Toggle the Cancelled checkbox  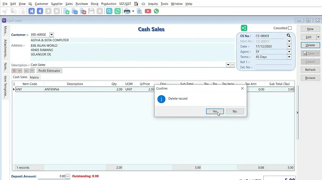tap(290, 28)
